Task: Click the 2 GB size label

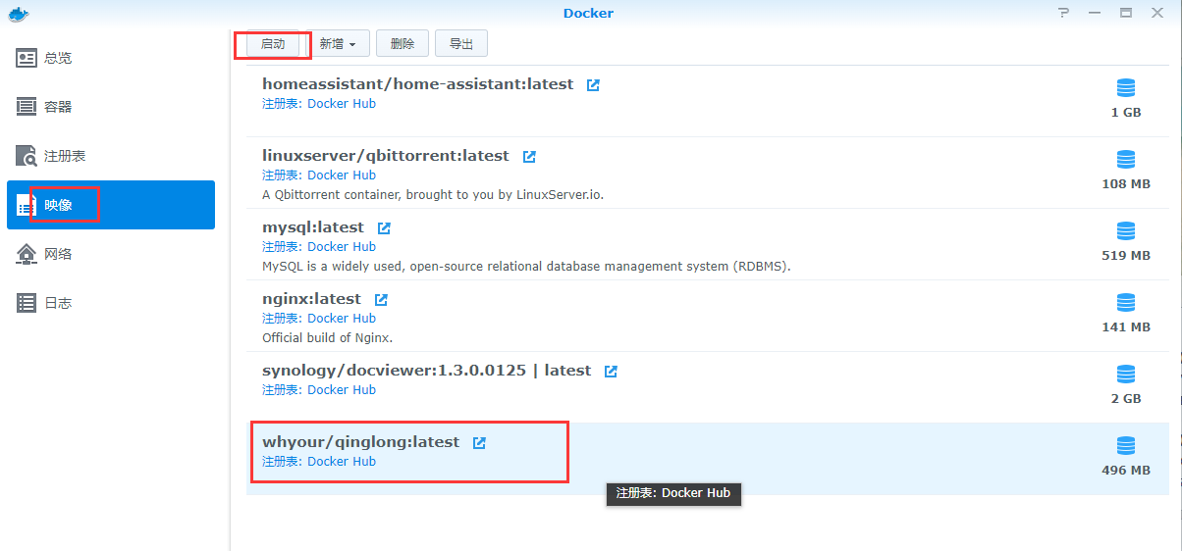Action: point(1126,399)
